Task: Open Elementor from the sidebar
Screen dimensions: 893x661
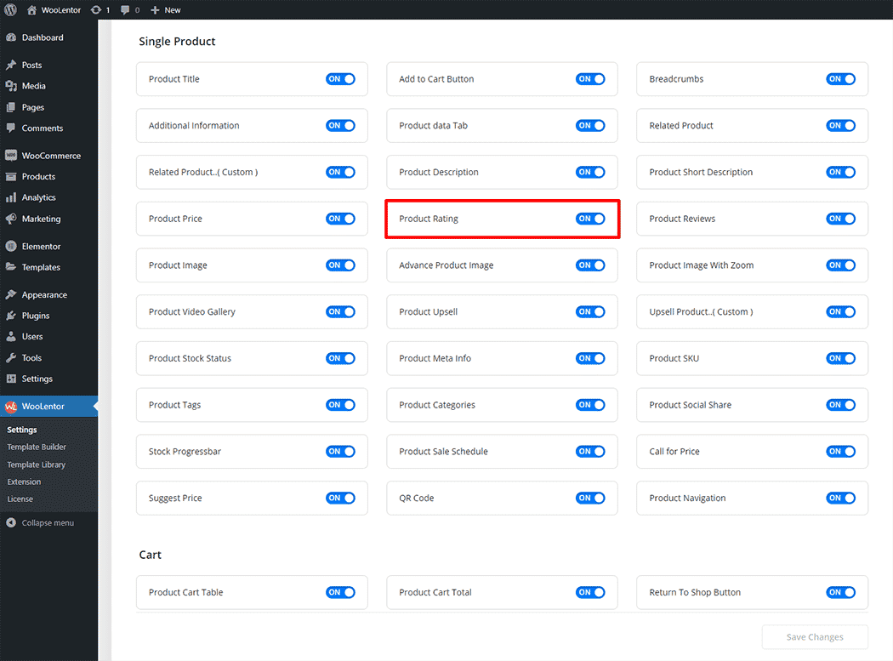Action: click(x=41, y=247)
